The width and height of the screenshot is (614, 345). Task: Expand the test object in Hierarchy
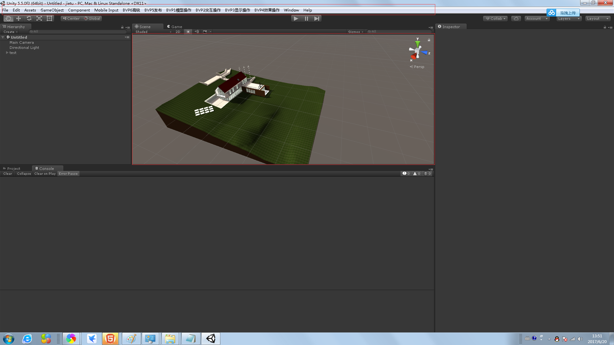[7, 53]
